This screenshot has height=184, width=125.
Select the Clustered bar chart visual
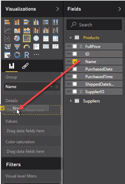pos(27,22)
